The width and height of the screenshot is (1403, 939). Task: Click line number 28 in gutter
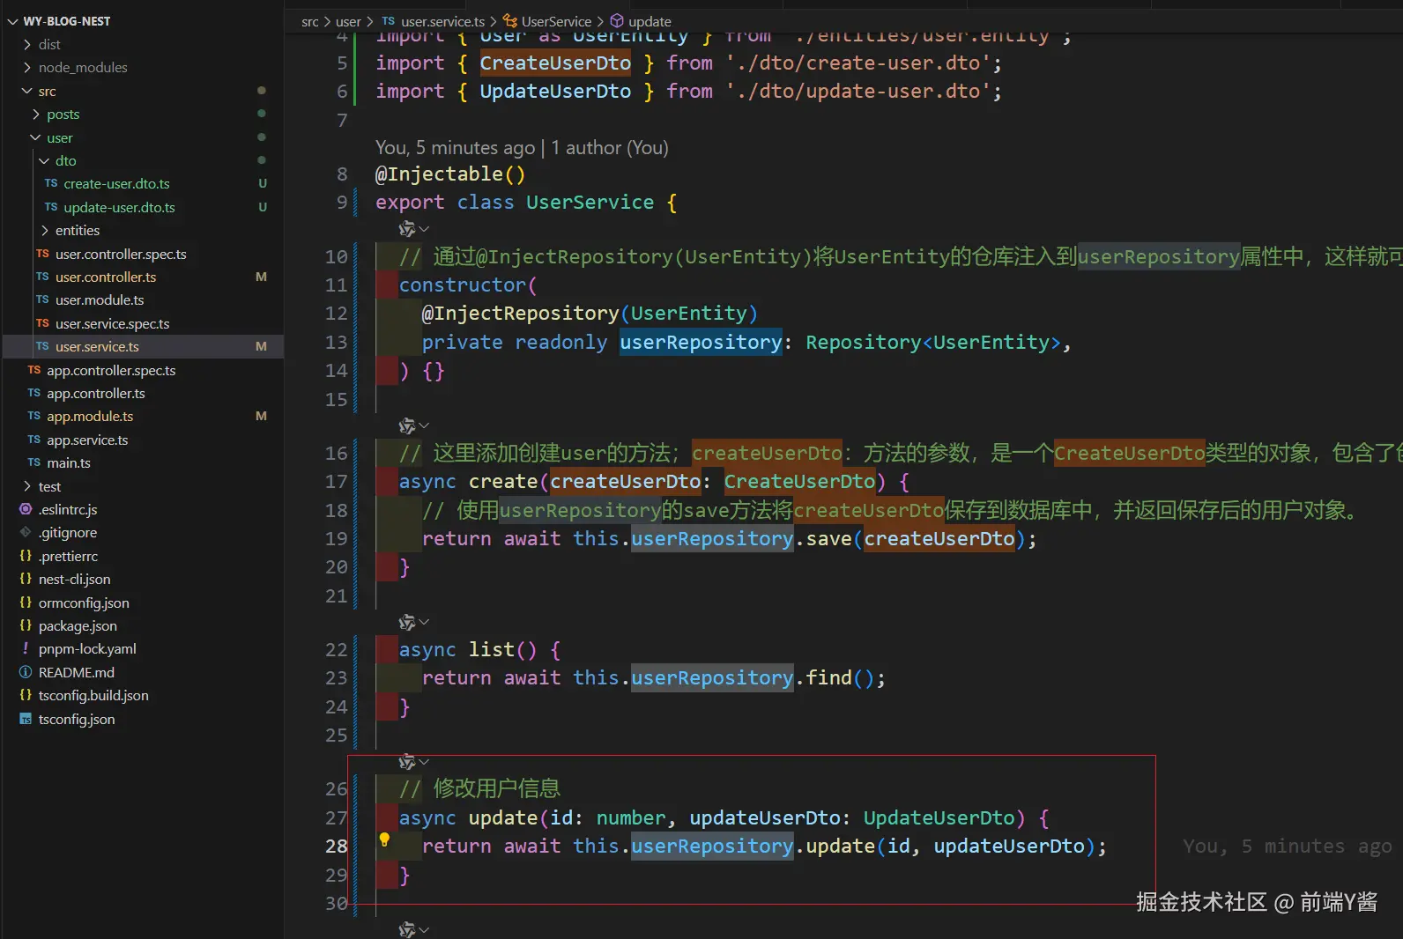click(337, 847)
